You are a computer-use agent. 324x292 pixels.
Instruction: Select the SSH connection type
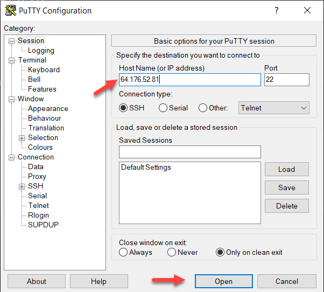[x=124, y=108]
